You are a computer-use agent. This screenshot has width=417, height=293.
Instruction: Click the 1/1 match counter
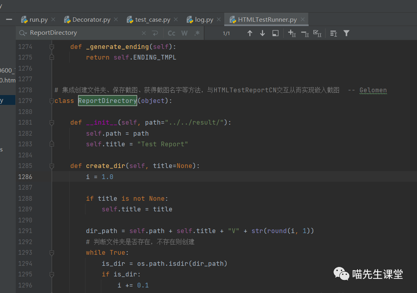(x=226, y=34)
